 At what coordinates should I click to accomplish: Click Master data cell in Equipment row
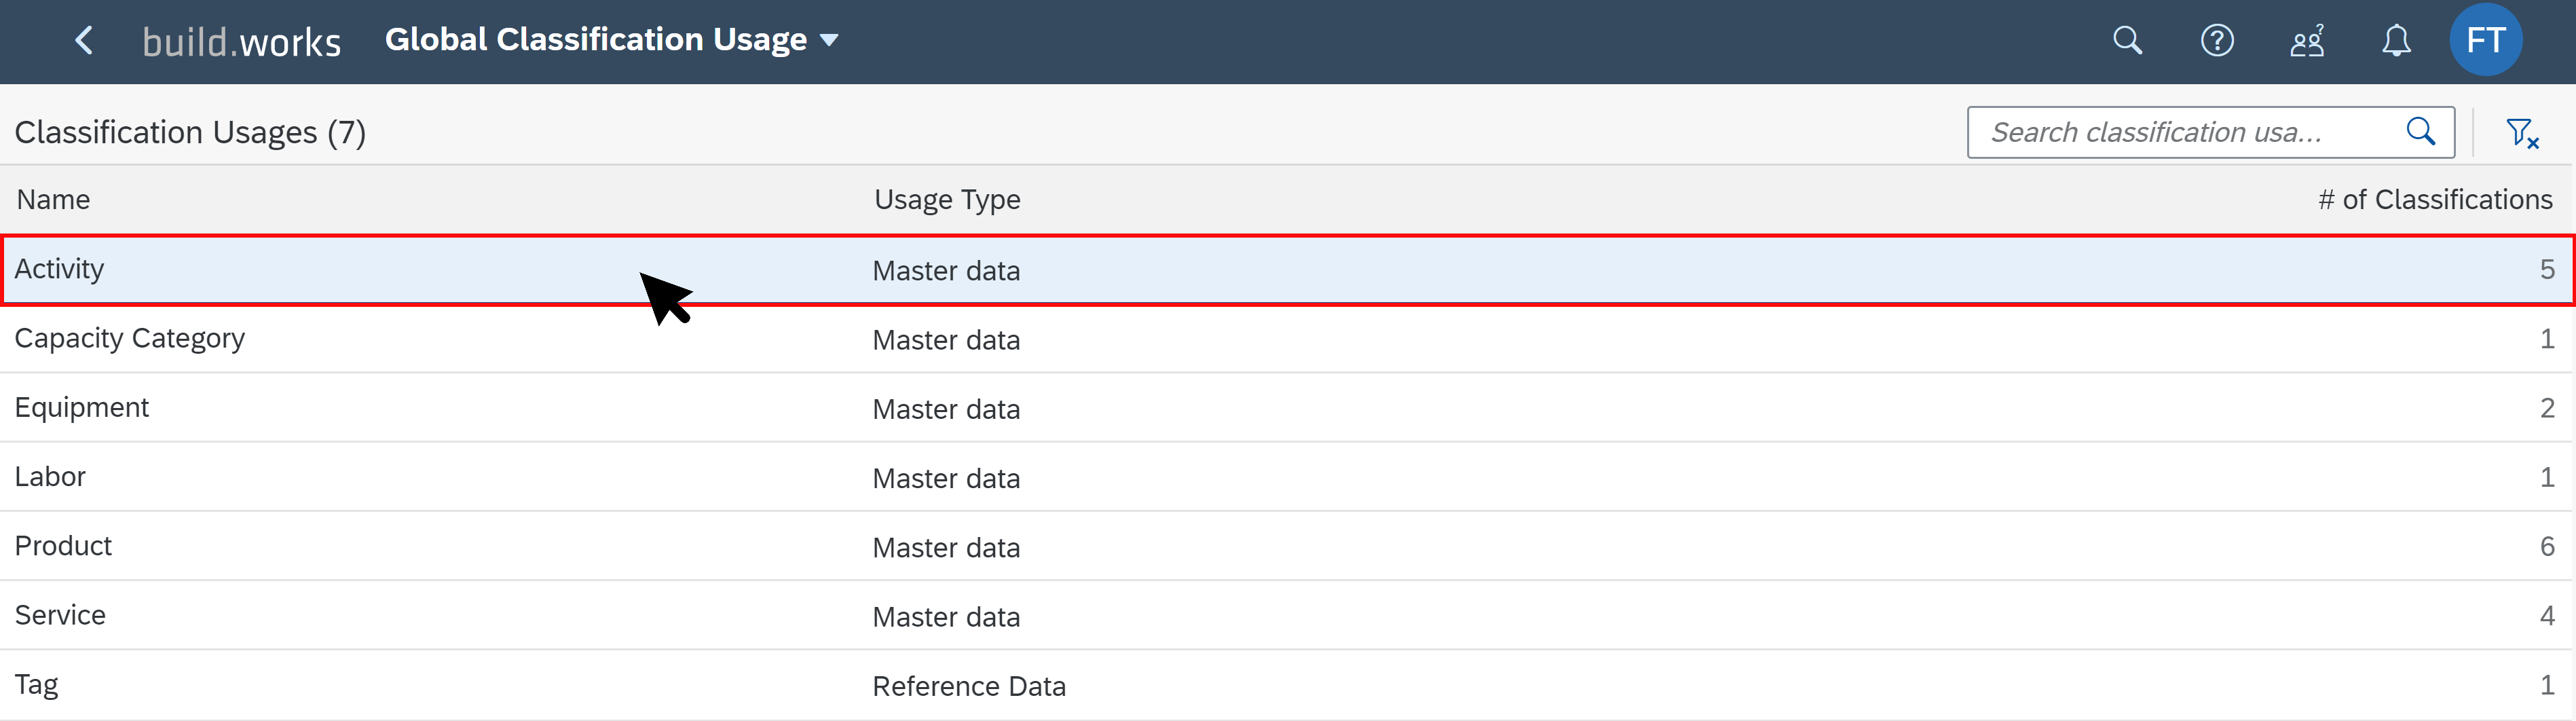946,409
